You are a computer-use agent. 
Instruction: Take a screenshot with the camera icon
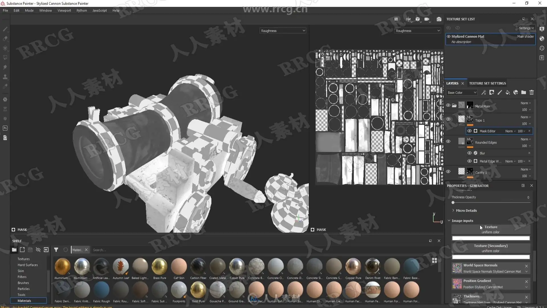[x=439, y=19]
